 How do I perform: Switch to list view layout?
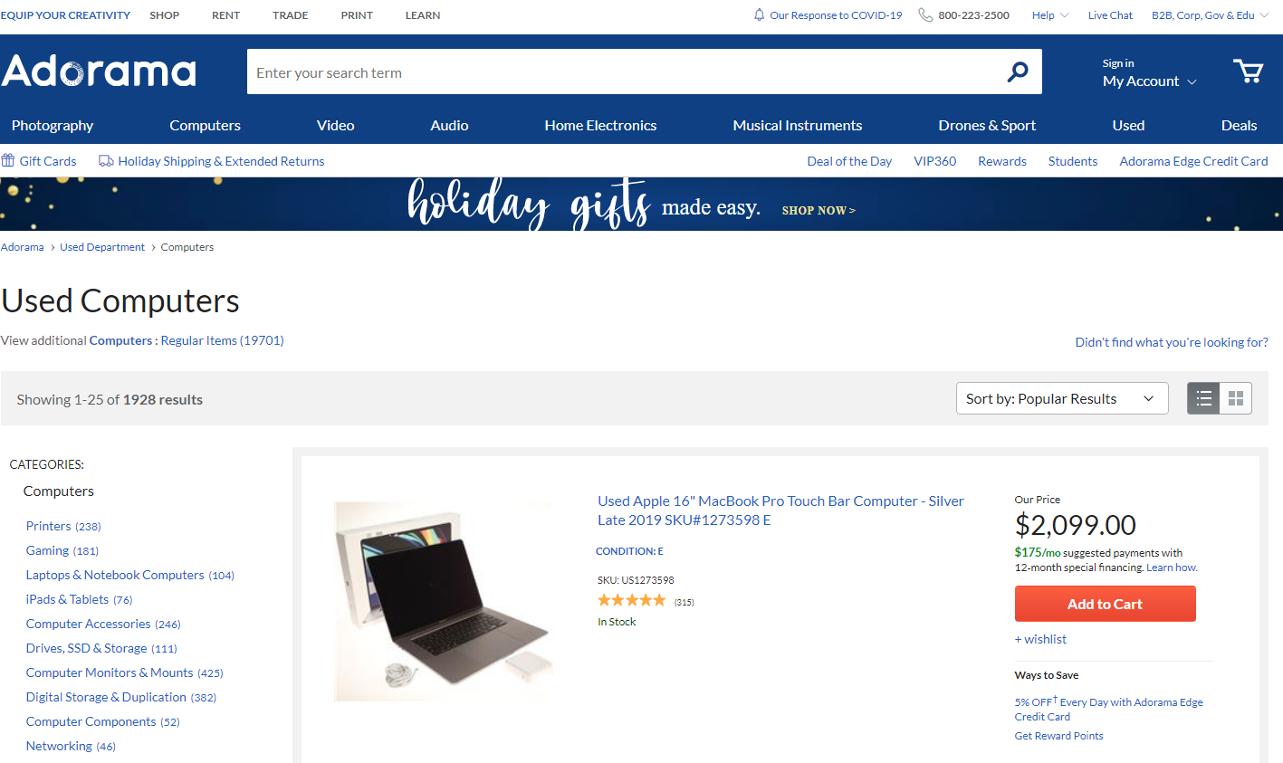click(1203, 398)
